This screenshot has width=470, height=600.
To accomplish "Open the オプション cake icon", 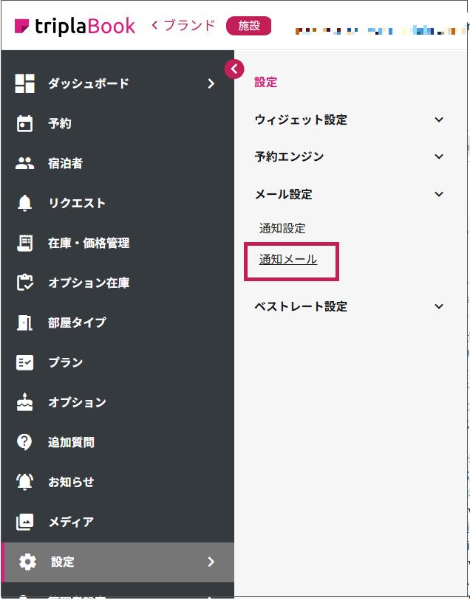I will tap(25, 402).
